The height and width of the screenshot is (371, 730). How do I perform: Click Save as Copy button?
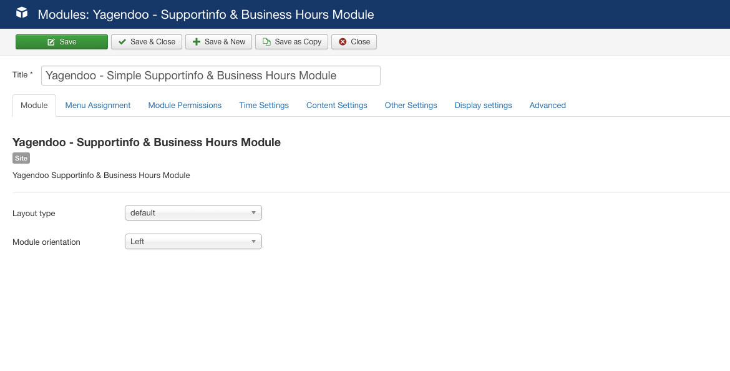(291, 41)
